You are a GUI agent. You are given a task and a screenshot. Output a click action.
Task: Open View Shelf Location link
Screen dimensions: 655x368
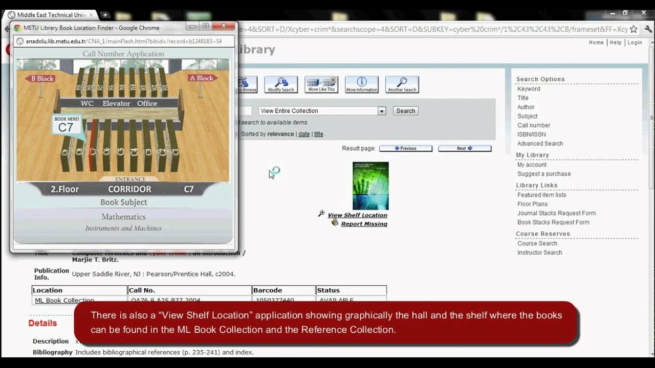357,215
